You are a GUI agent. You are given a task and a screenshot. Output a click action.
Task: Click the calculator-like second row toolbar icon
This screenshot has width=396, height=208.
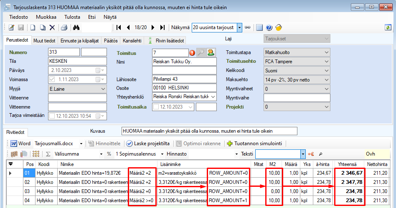pos(24,154)
